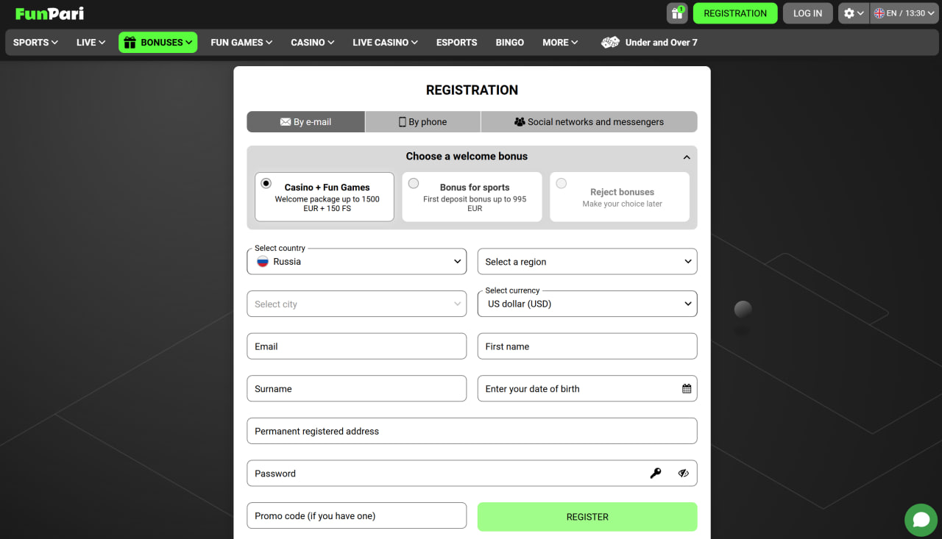Click the calendar icon in date of birth
This screenshot has width=942, height=539.
pyautogui.click(x=686, y=389)
